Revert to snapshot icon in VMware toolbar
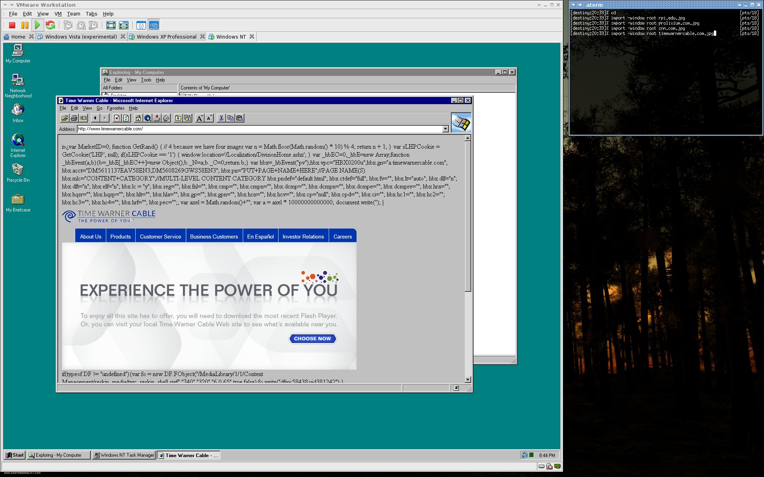The width and height of the screenshot is (764, 477). pos(81,25)
